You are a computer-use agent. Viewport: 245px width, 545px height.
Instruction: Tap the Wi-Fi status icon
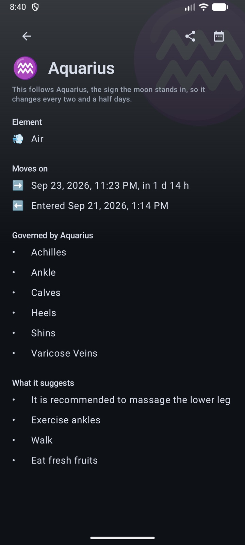point(203,7)
